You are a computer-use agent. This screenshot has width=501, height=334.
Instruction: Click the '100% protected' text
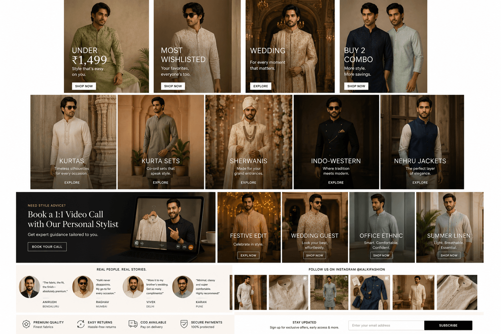(203, 327)
